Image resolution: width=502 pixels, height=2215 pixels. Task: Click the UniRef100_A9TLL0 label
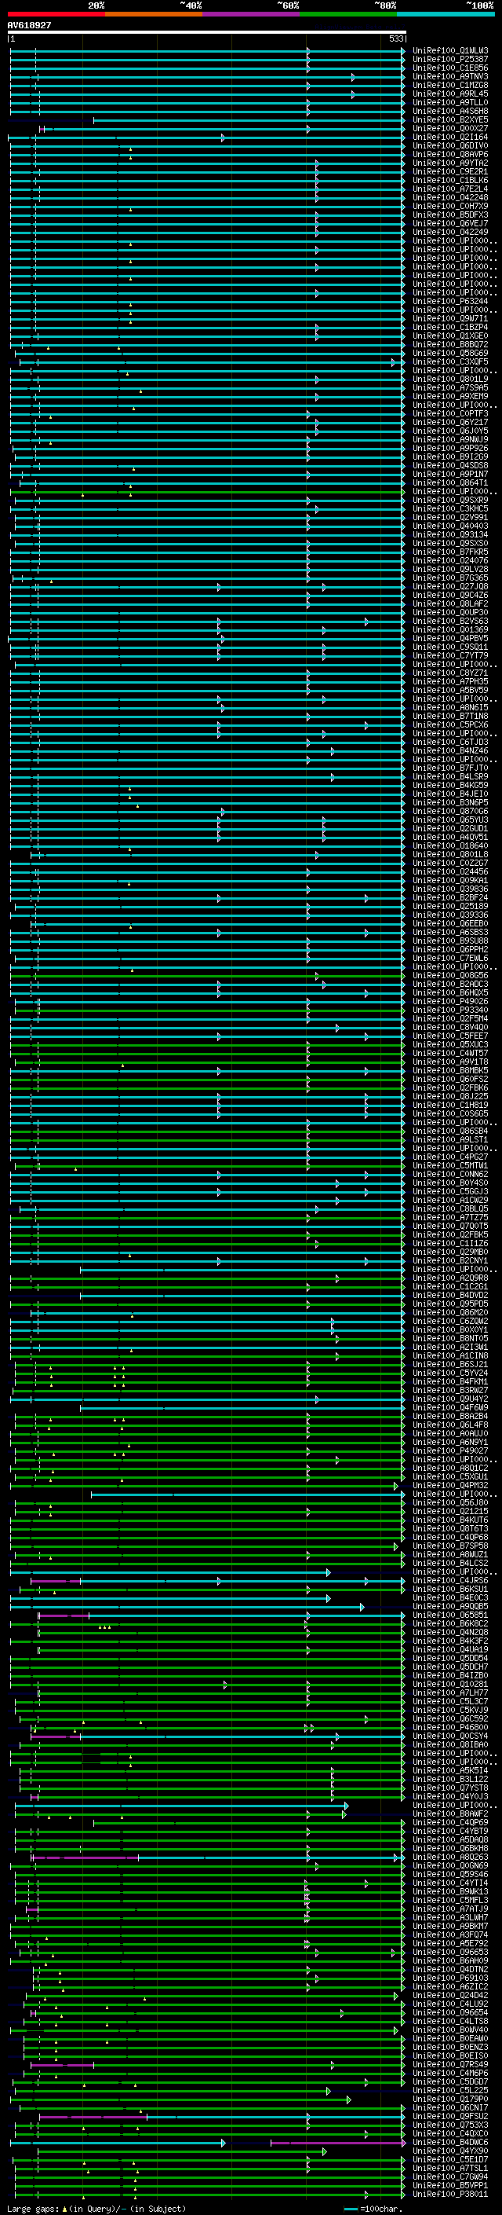(450, 102)
